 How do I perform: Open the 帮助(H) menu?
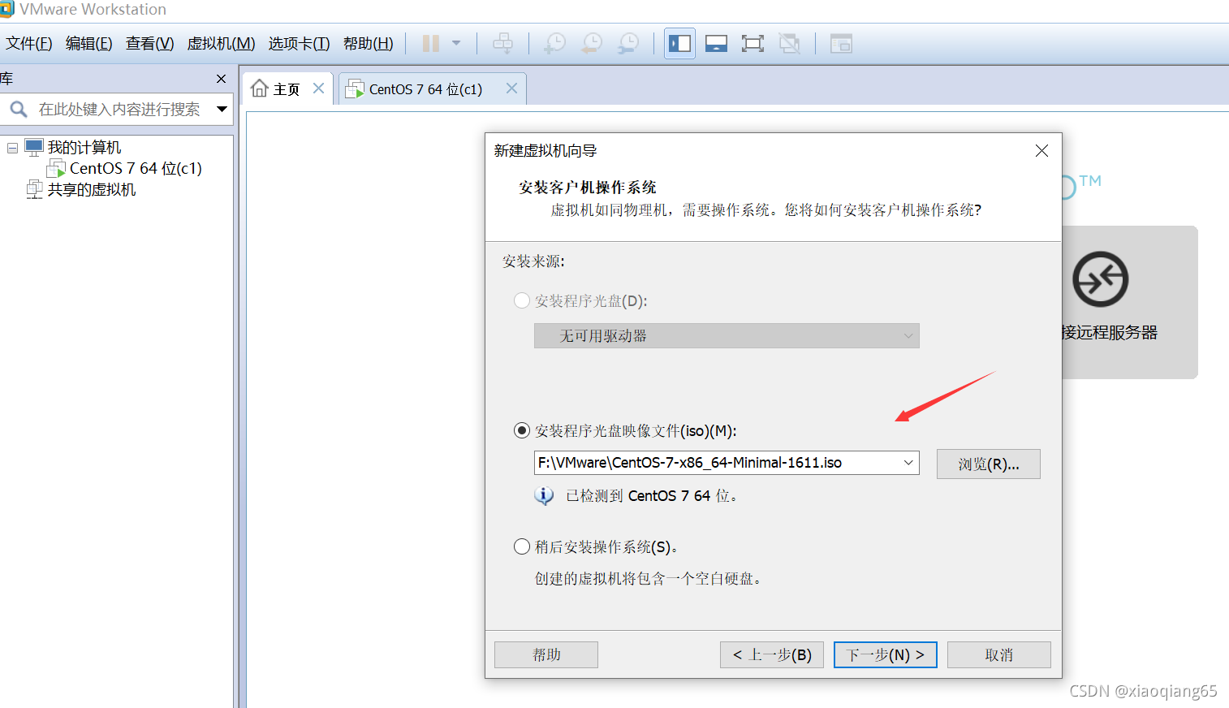(369, 43)
